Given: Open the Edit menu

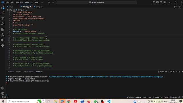Looking at the screenshot, I should (x=12, y=2).
